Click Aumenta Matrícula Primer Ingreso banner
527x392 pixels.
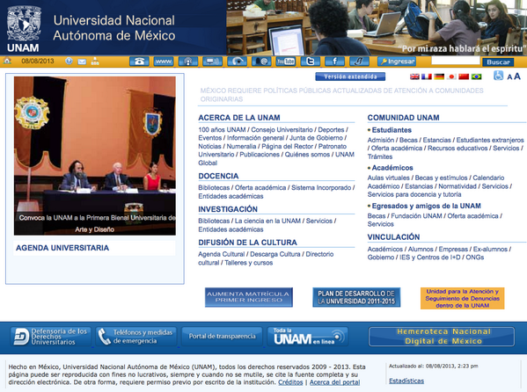pos(249,297)
